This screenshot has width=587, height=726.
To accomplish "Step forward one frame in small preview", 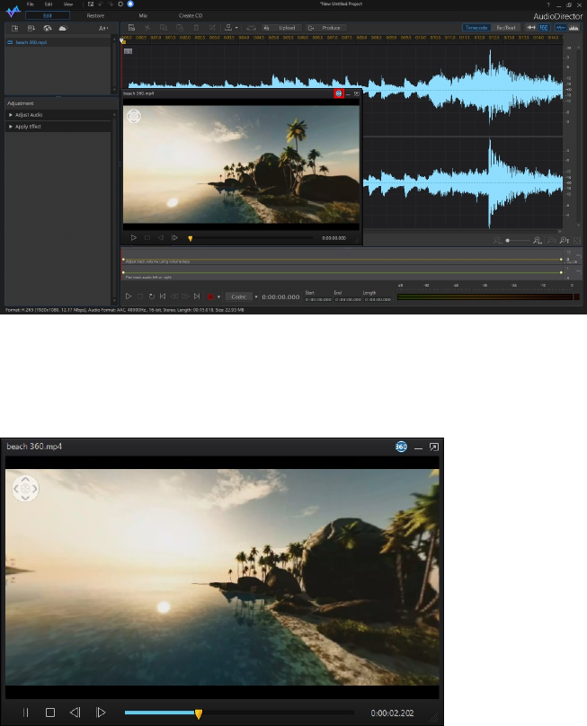I will coord(174,238).
